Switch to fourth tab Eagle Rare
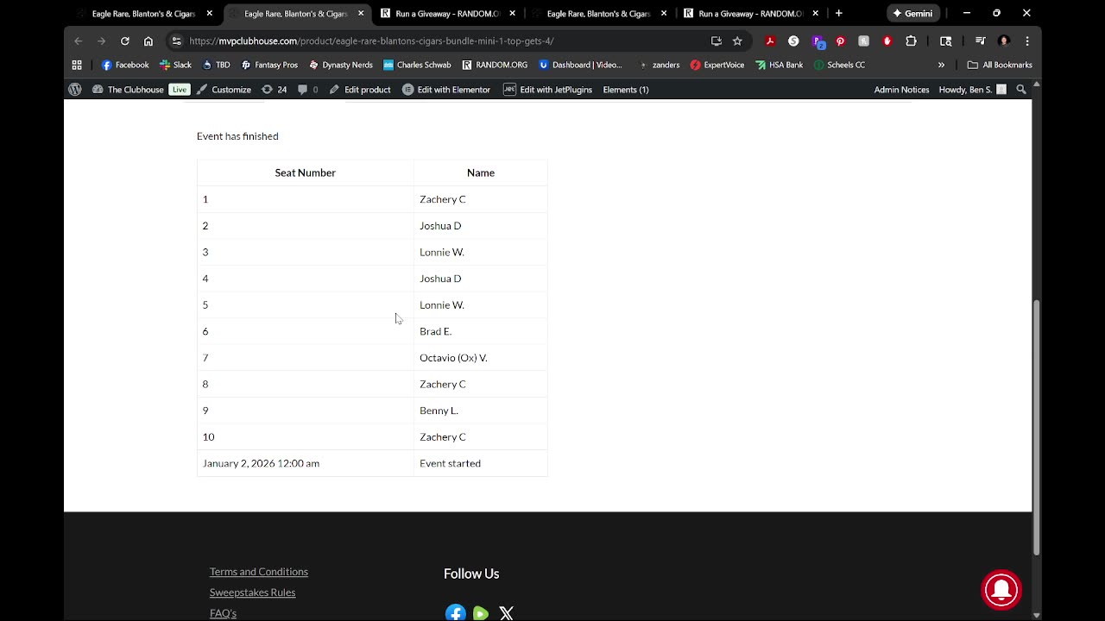Screen dimensions: 1105x621 coord(598,14)
